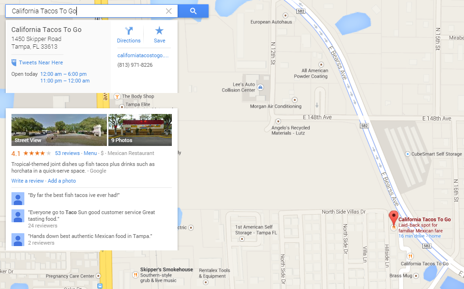
Task: Open the 53 reviews link
Action: [67, 153]
